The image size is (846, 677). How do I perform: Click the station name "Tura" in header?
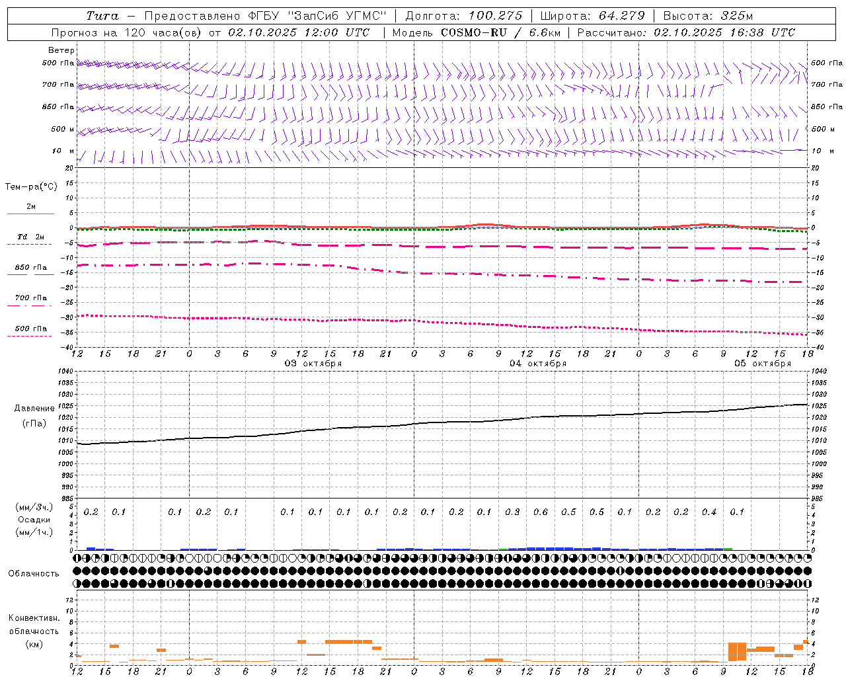(x=102, y=16)
